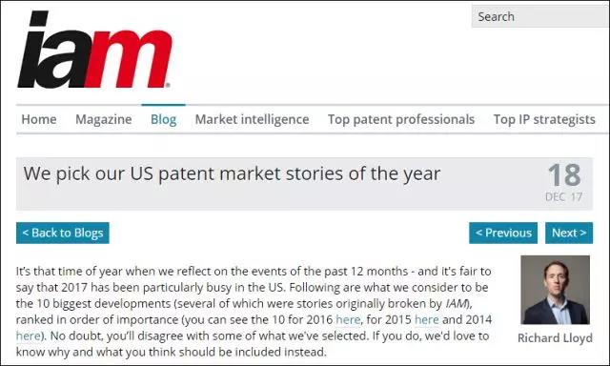Go to the Previous blog post
This screenshot has width=610, height=366.
(503, 233)
